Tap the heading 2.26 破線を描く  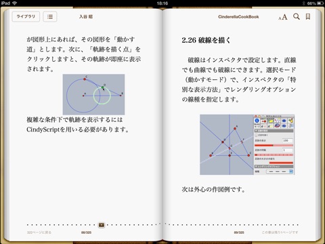click(x=206, y=40)
